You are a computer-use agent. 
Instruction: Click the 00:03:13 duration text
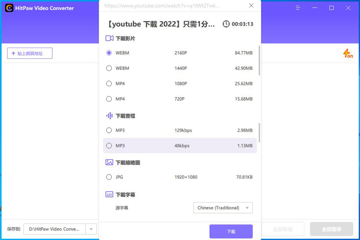[242, 24]
